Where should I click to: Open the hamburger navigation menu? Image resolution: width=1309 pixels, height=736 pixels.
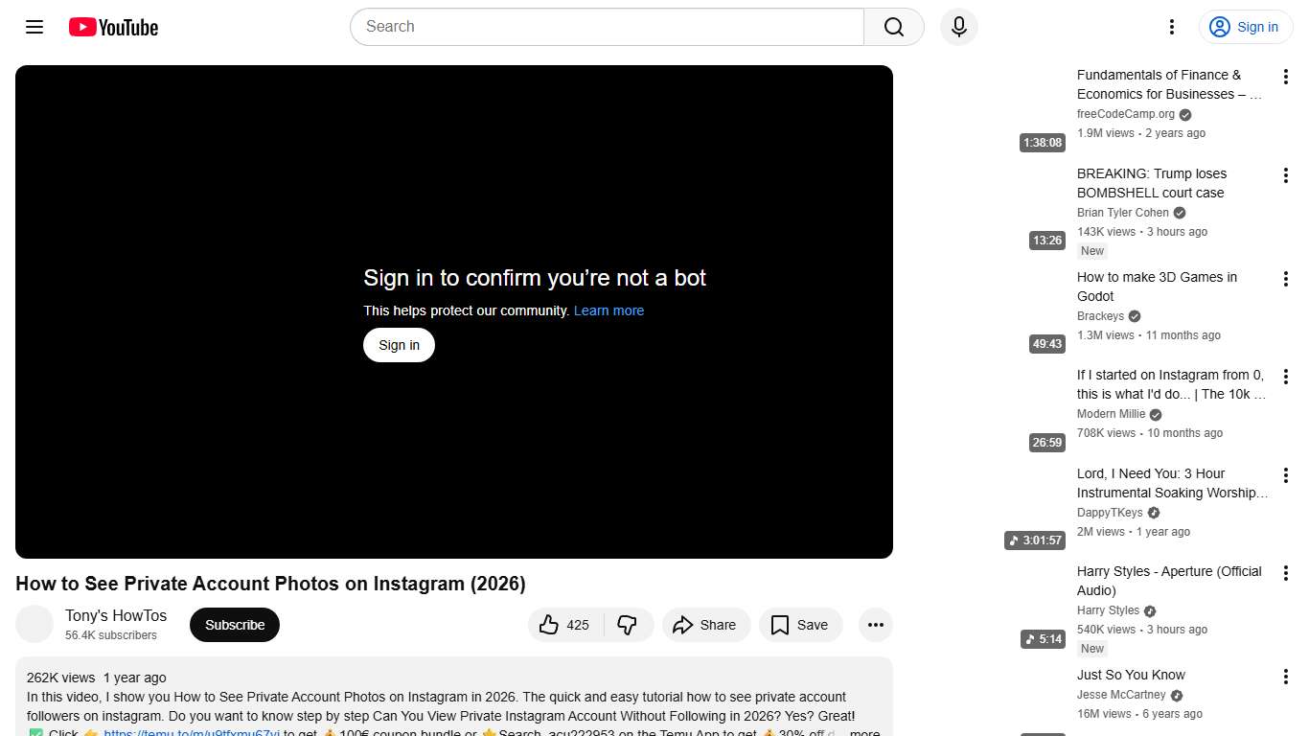34,27
